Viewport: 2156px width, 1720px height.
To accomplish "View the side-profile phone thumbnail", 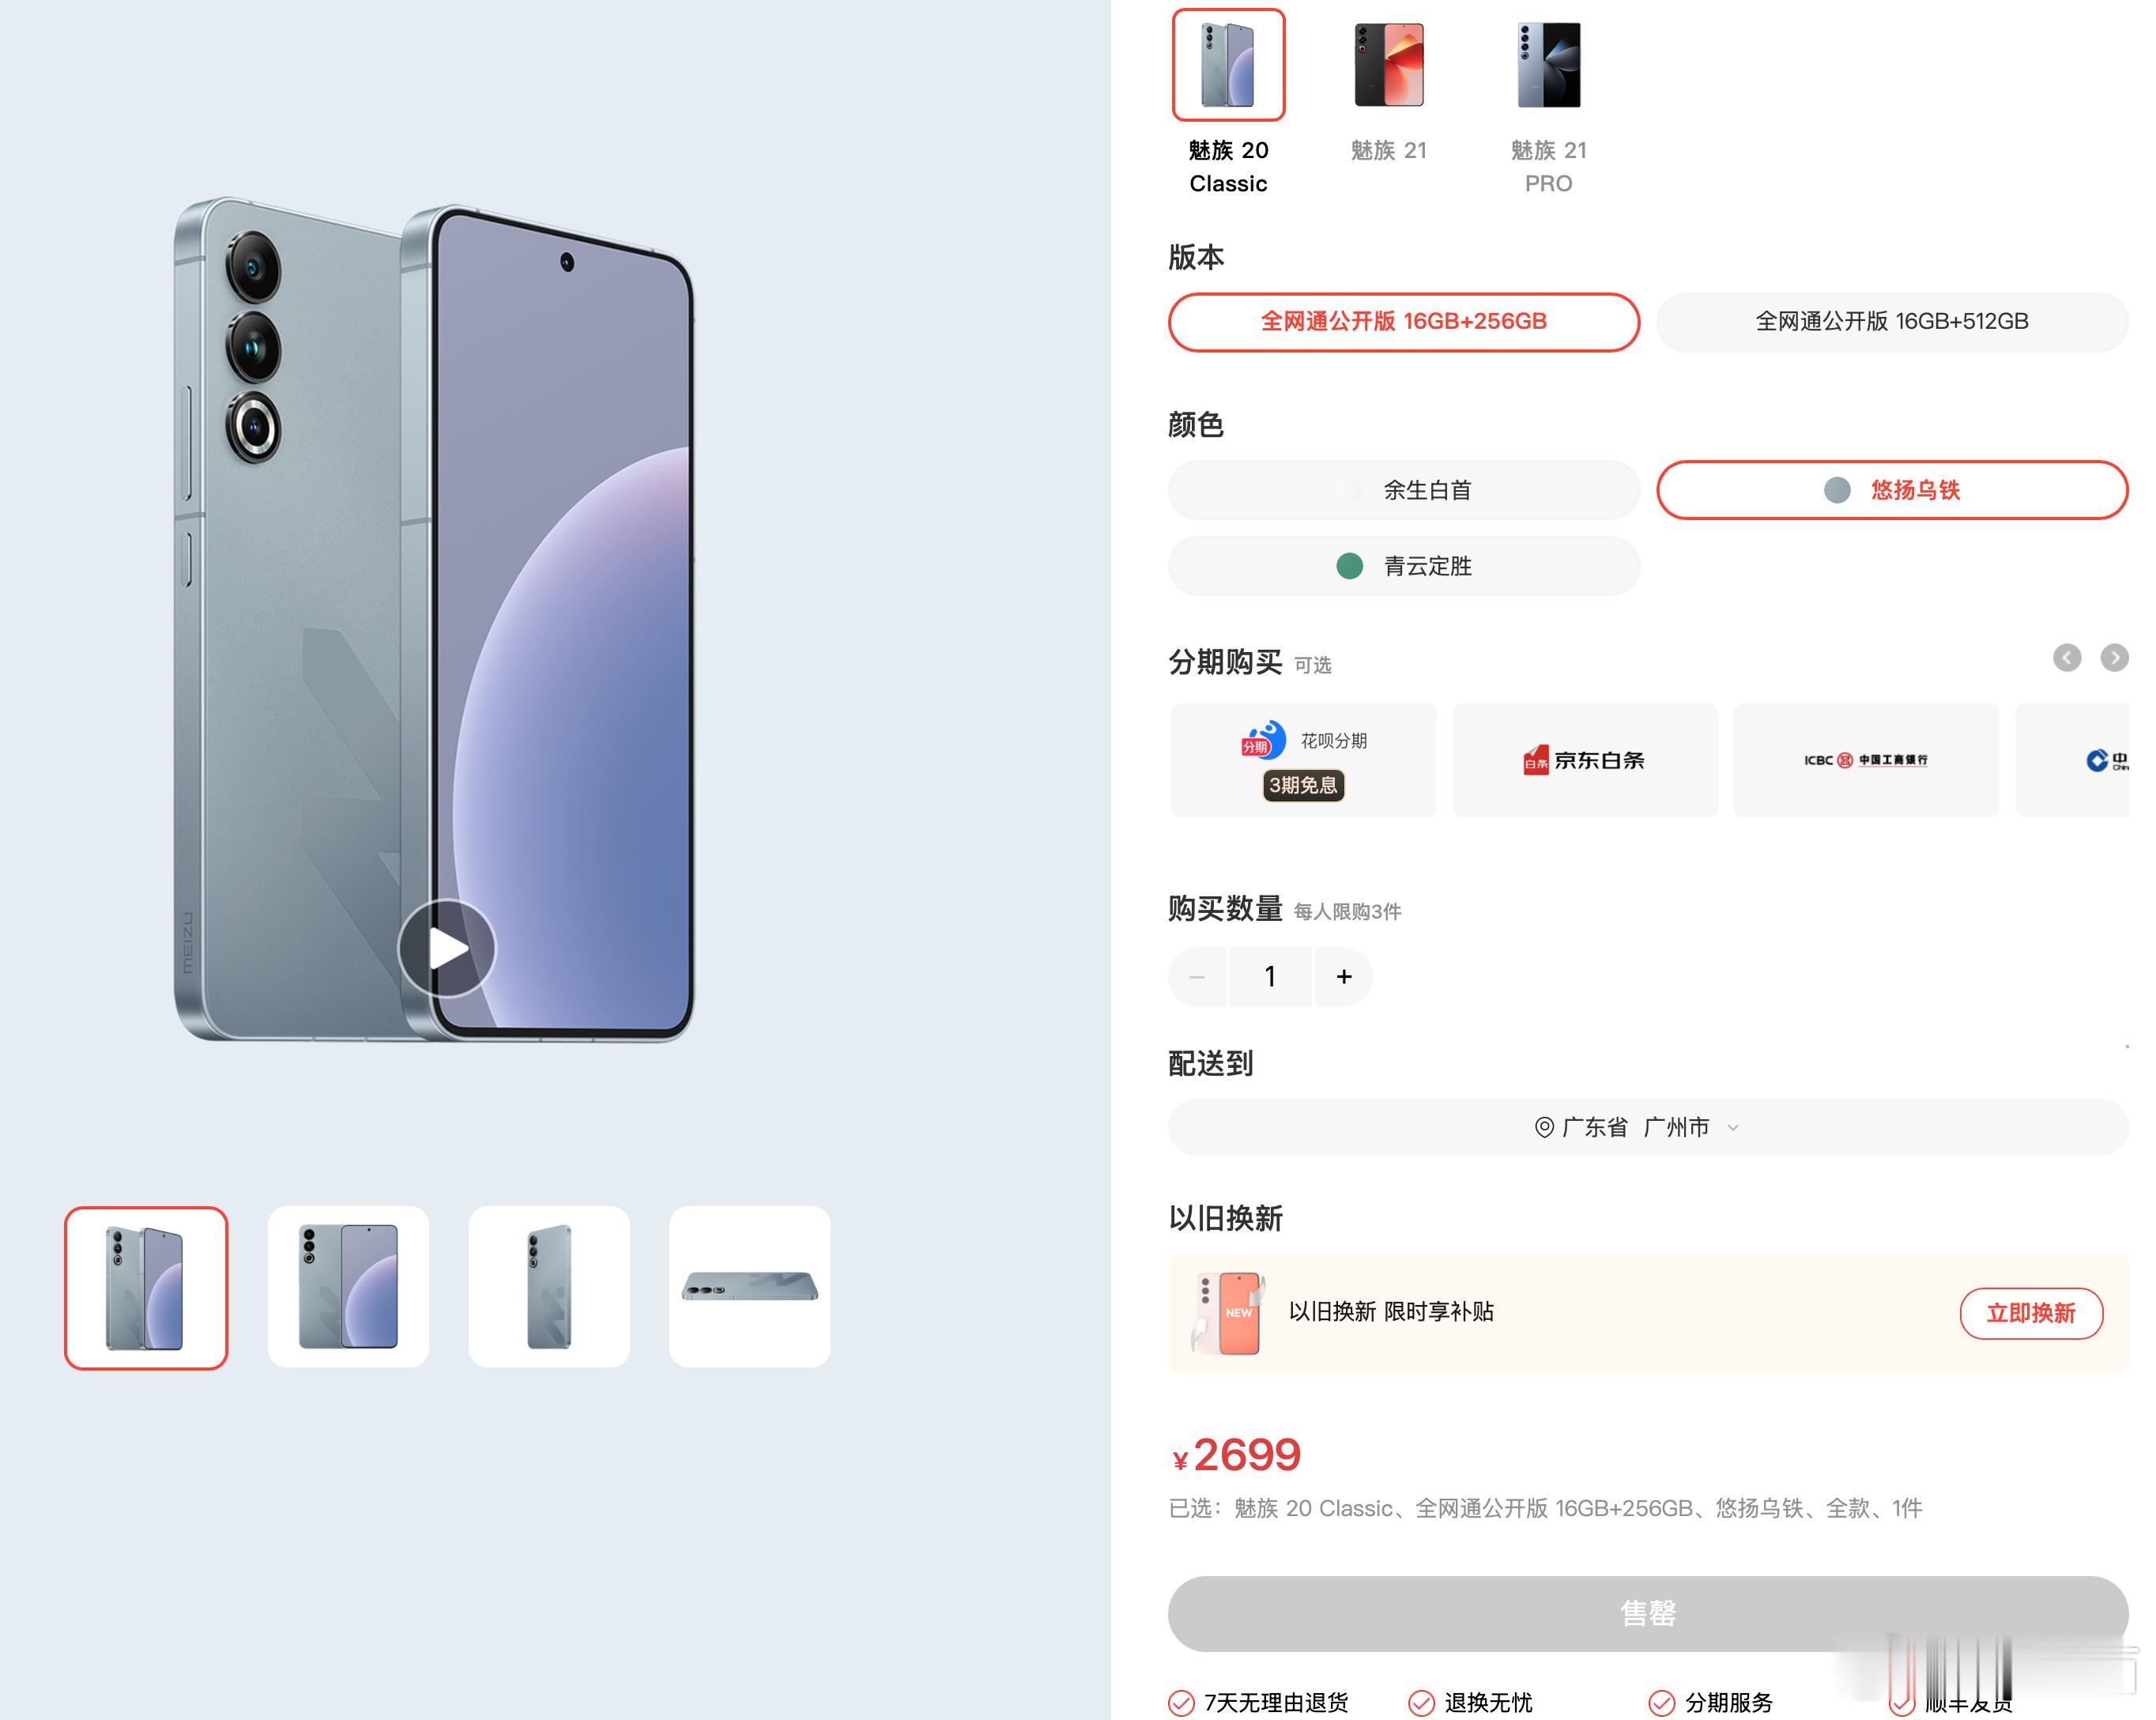I will [750, 1287].
